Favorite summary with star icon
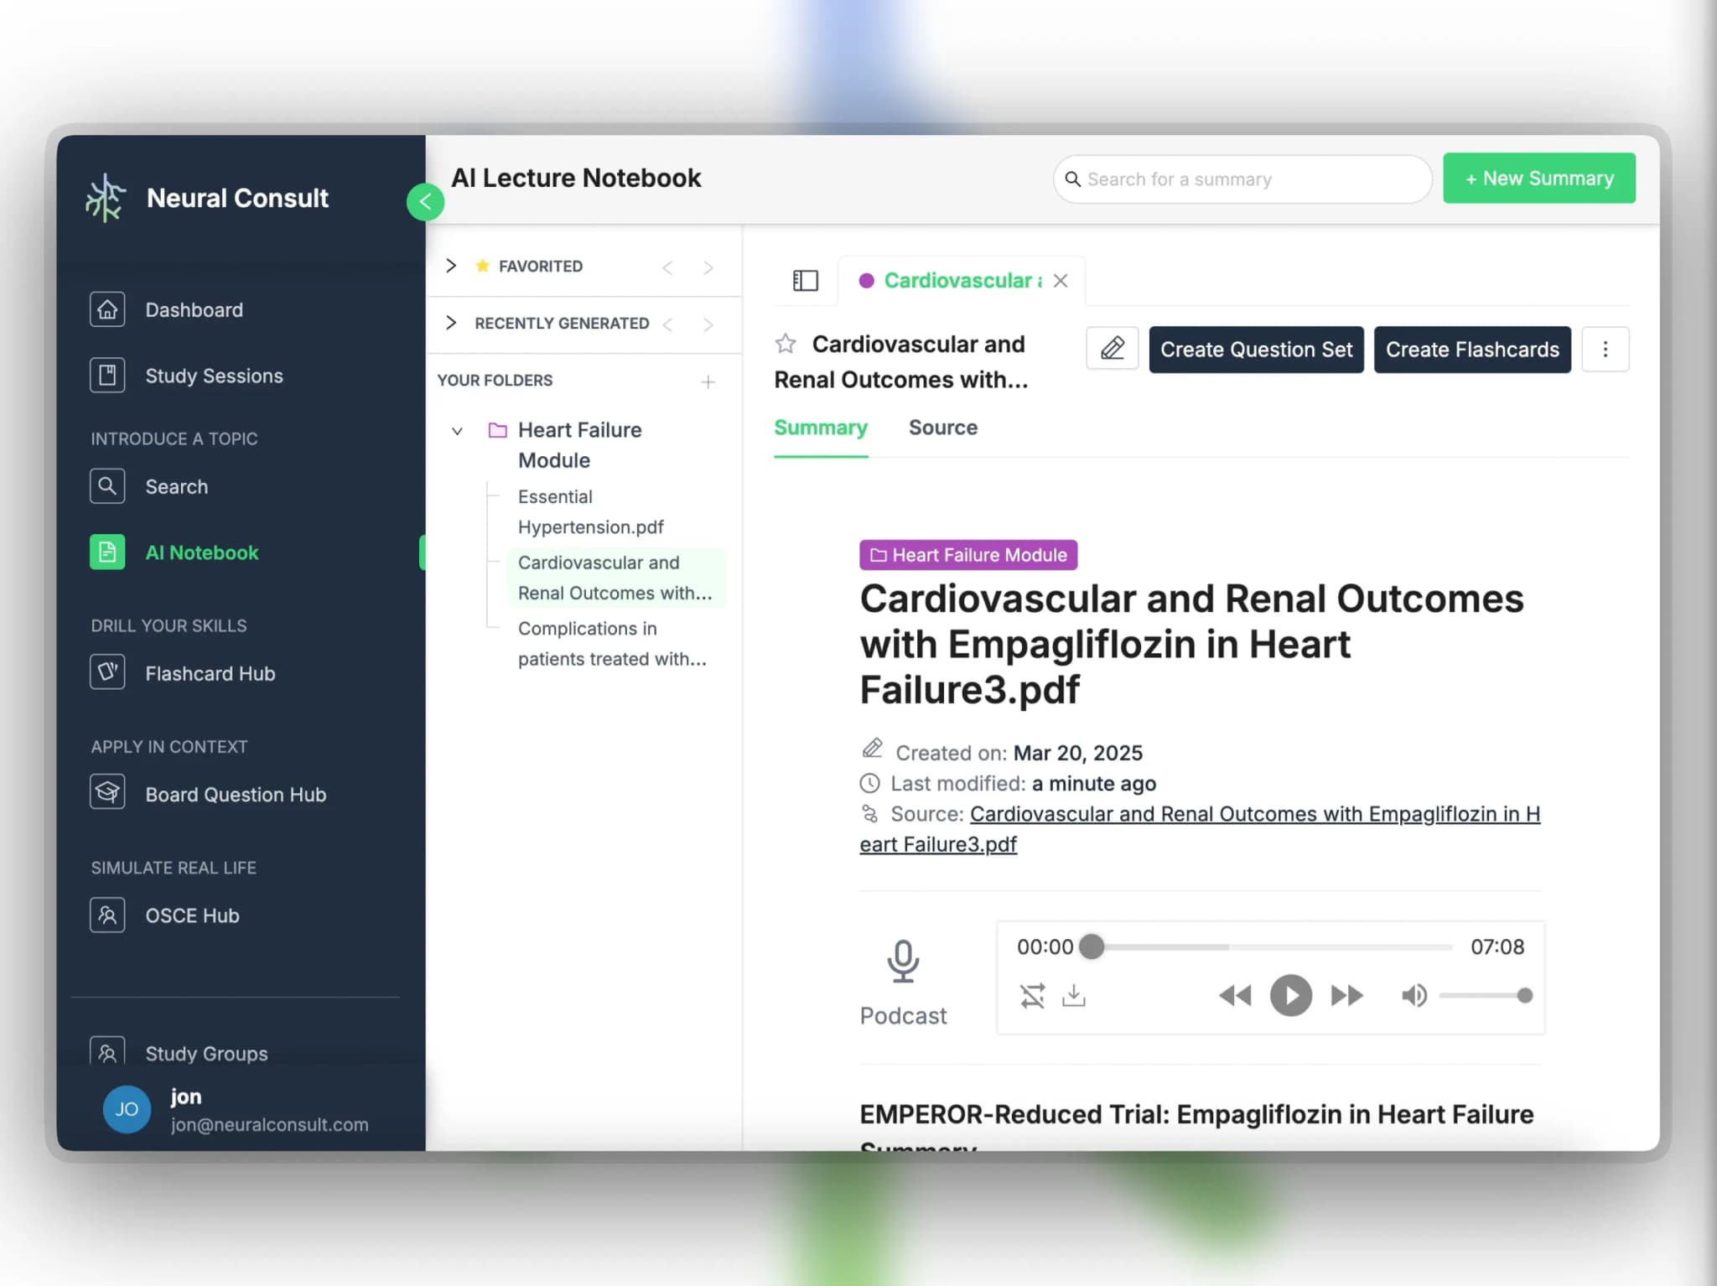The width and height of the screenshot is (1717, 1286). [786, 344]
